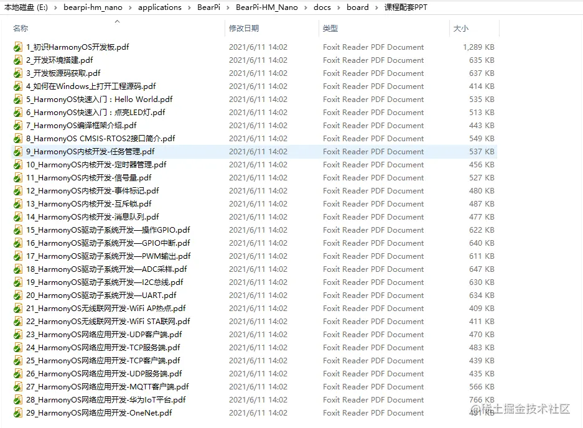Sort files by the 修改日期 column header

click(x=244, y=28)
